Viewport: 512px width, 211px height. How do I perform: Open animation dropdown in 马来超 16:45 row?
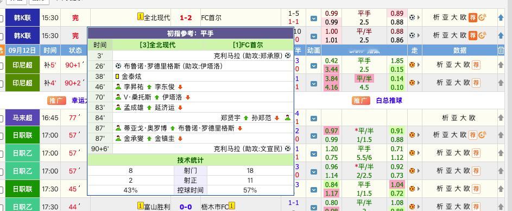click(x=314, y=119)
